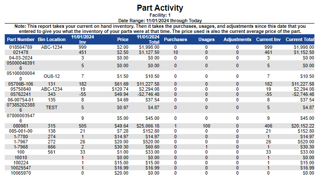Select the Usages column header
Screen dimensions: 320x175
206,39
